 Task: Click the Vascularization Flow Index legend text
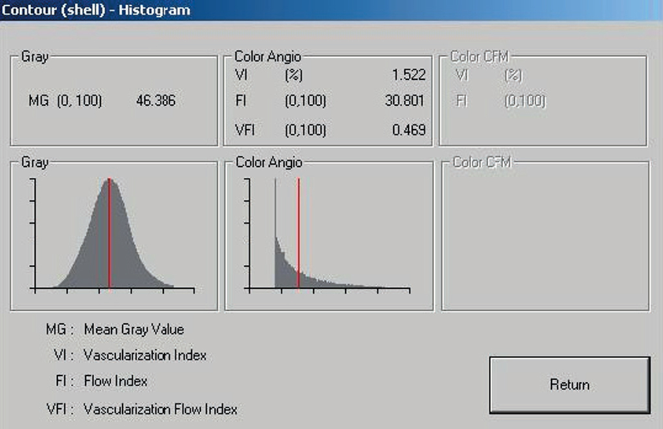[161, 410]
